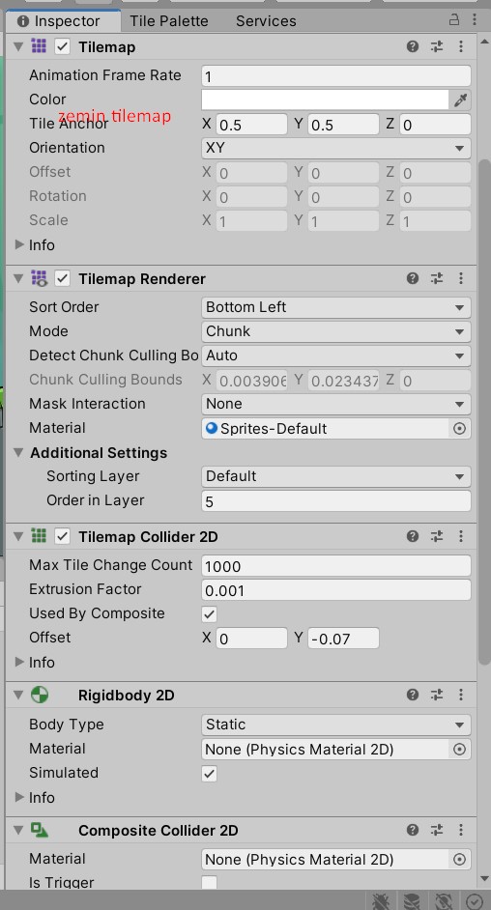Pick color with the eyedropper icon
Screen dimensions: 491x910
(x=461, y=100)
